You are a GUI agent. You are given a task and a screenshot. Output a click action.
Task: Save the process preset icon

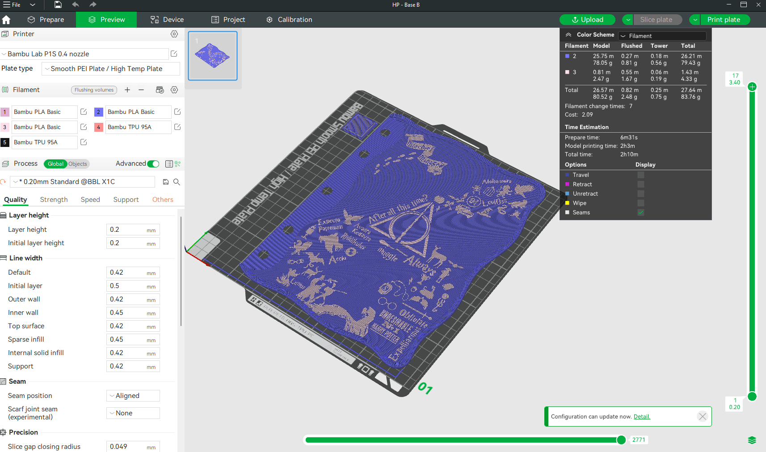166,182
